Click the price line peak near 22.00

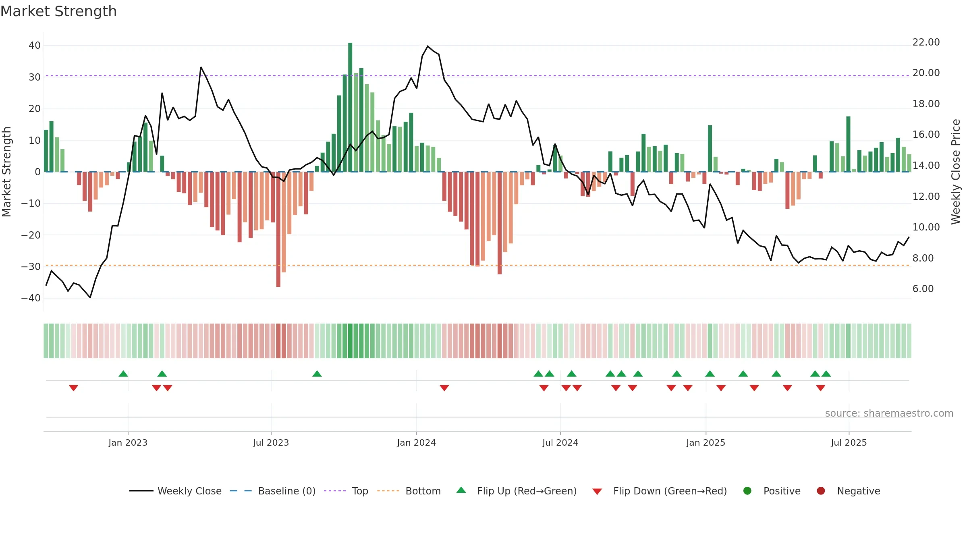428,46
